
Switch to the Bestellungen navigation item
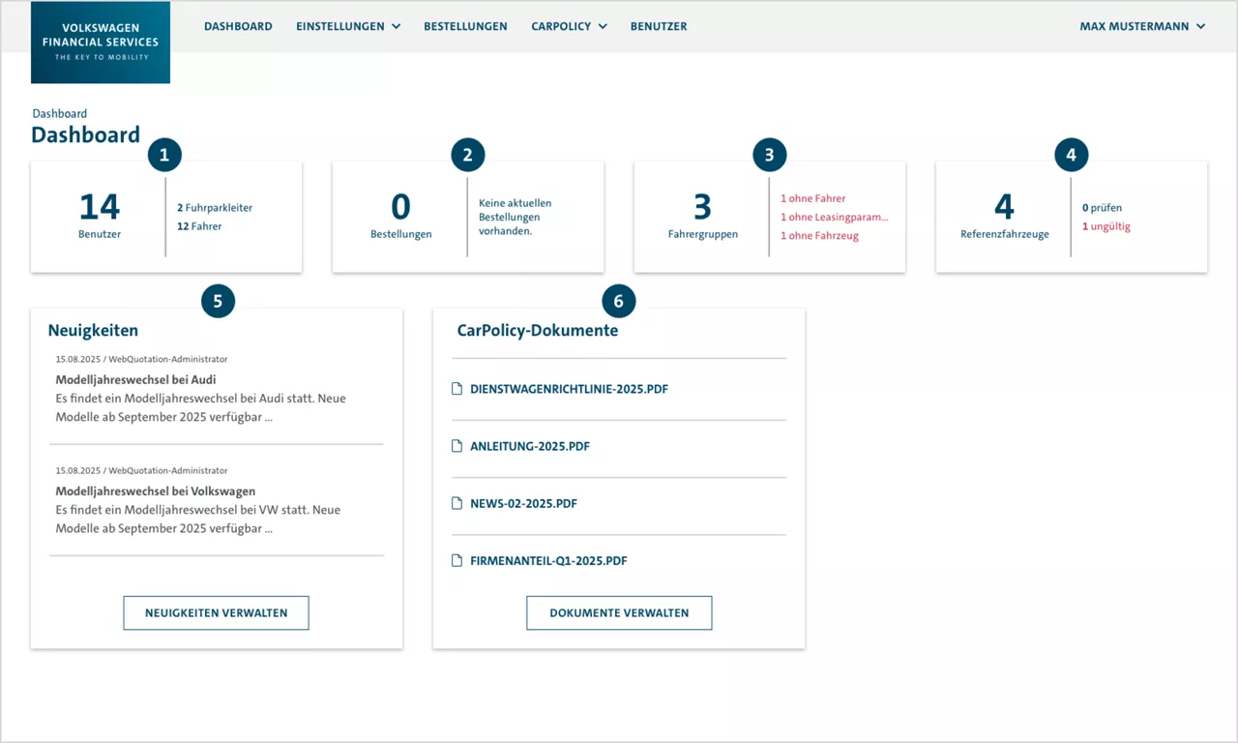[465, 26]
